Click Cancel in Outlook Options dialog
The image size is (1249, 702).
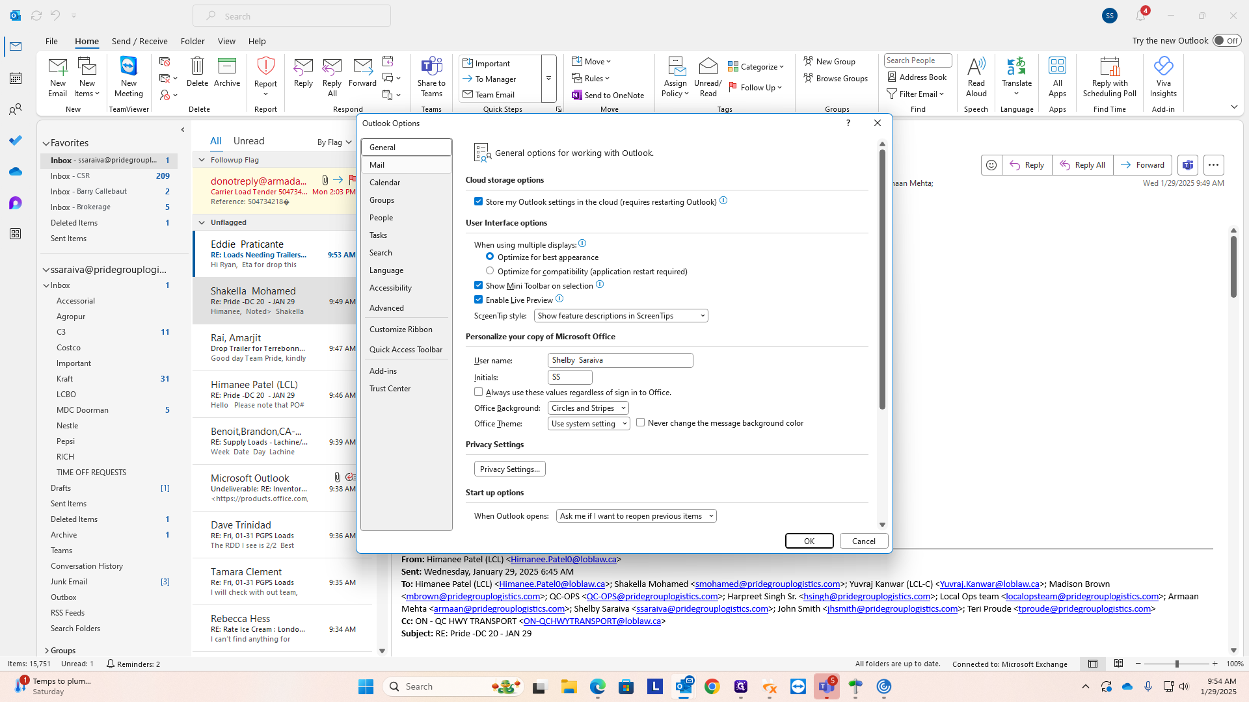863,541
